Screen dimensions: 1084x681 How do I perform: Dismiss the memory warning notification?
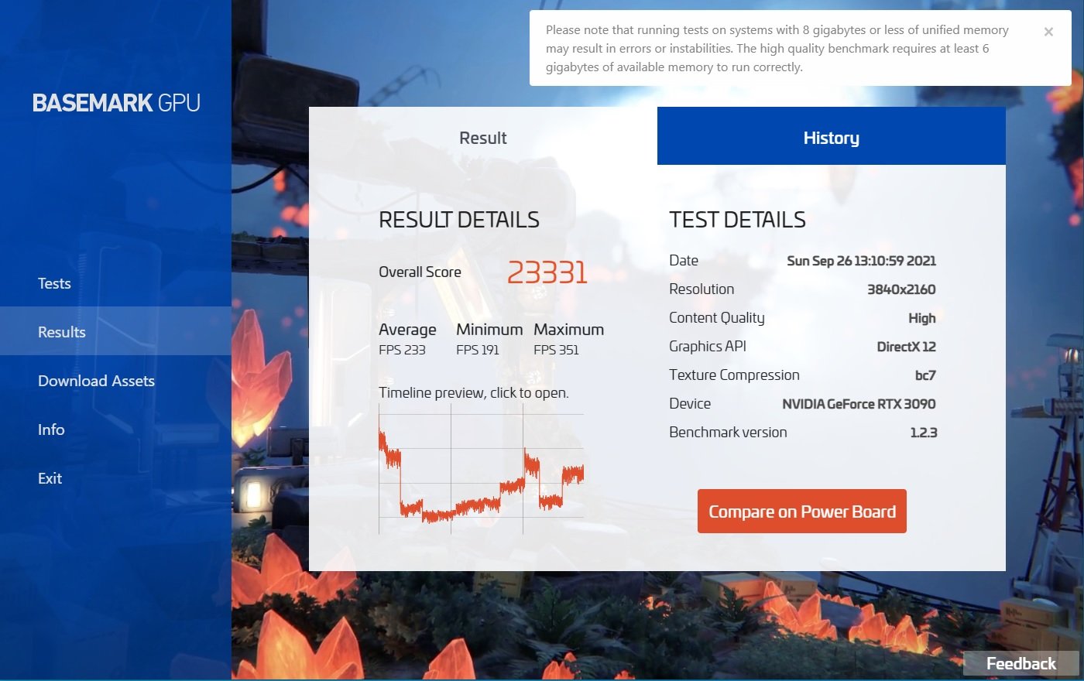(1048, 32)
